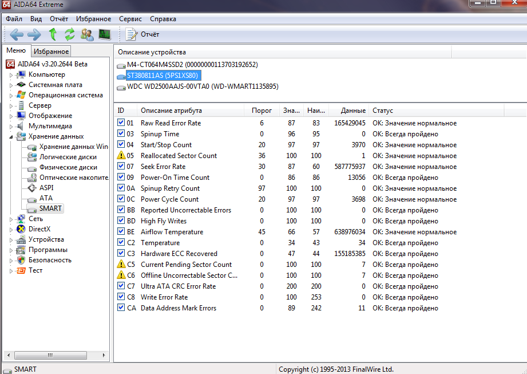Uncheck the Spinup Retry Count checkbox
The image size is (527, 374).
(x=121, y=188)
